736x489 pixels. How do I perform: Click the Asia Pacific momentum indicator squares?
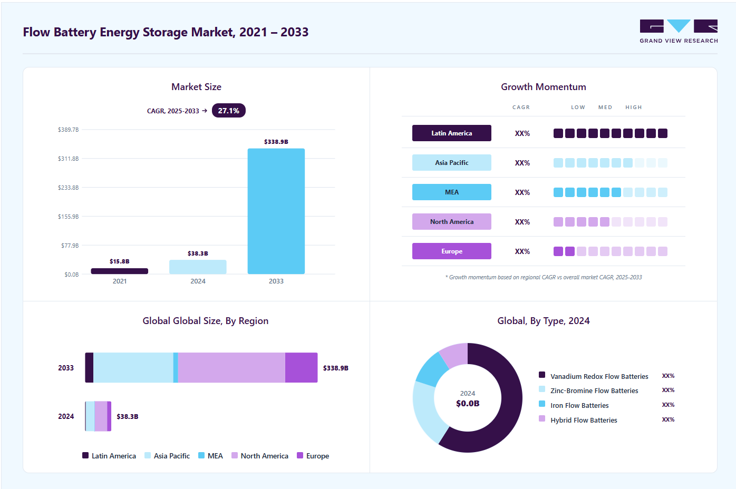click(611, 163)
